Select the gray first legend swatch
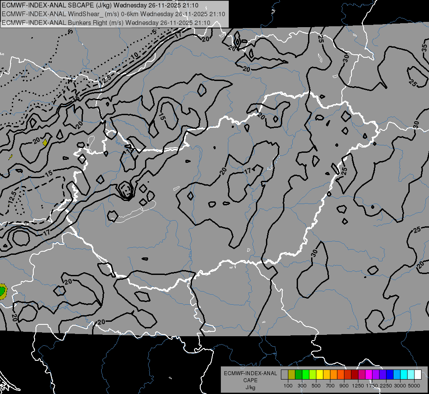Viewport: 429px width, 394px height. tap(284, 374)
